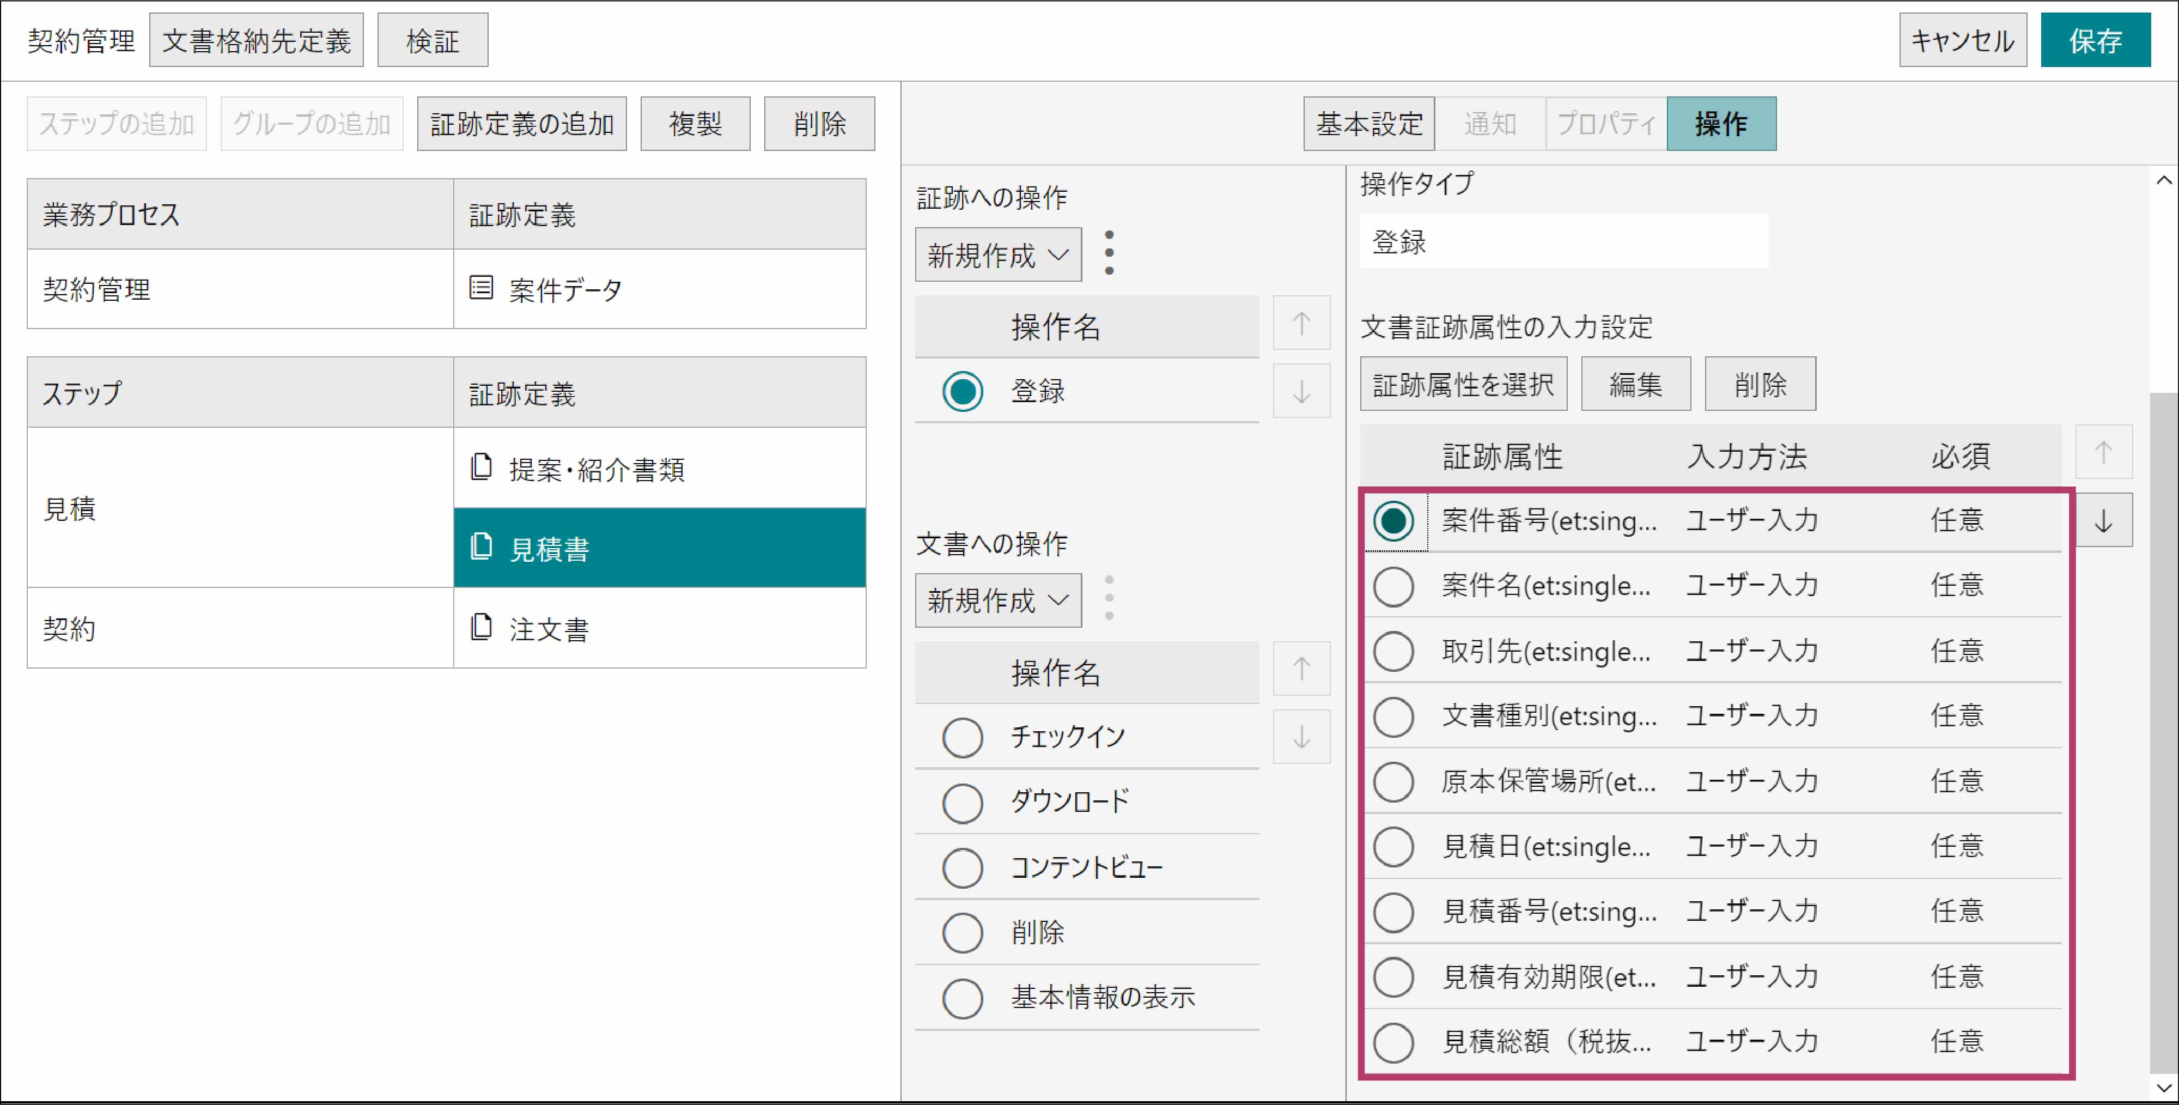Click the 文書格納先定義 button
Viewport: 2179px width, 1105px height.
tap(256, 40)
